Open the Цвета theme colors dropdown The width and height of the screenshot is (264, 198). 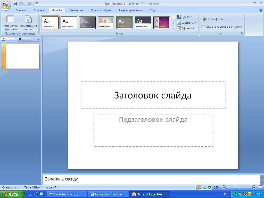[184, 17]
